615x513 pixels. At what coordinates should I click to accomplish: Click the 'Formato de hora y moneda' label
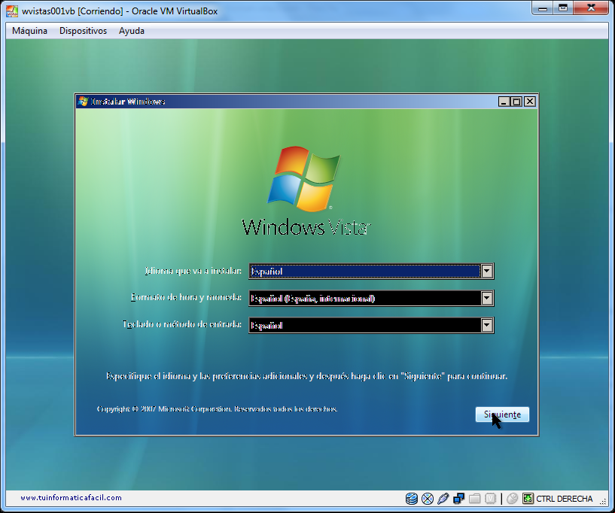tap(186, 297)
